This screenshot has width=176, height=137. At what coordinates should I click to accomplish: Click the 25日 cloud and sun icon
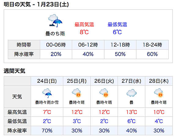pos(77,93)
